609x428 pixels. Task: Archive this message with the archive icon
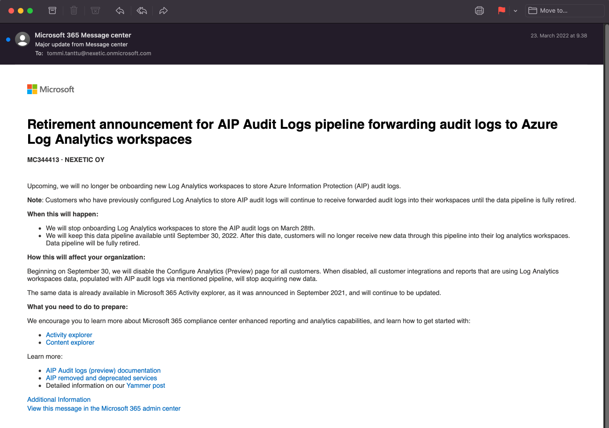53,10
